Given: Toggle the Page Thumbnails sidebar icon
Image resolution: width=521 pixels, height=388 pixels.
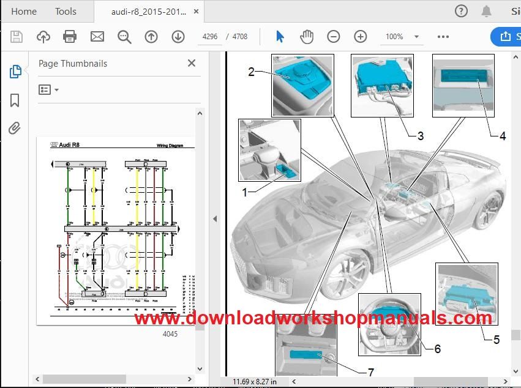Looking at the screenshot, I should (x=15, y=72).
